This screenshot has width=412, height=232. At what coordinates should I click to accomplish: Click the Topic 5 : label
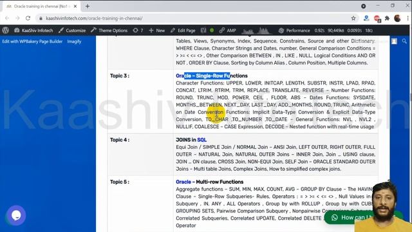coord(120,182)
